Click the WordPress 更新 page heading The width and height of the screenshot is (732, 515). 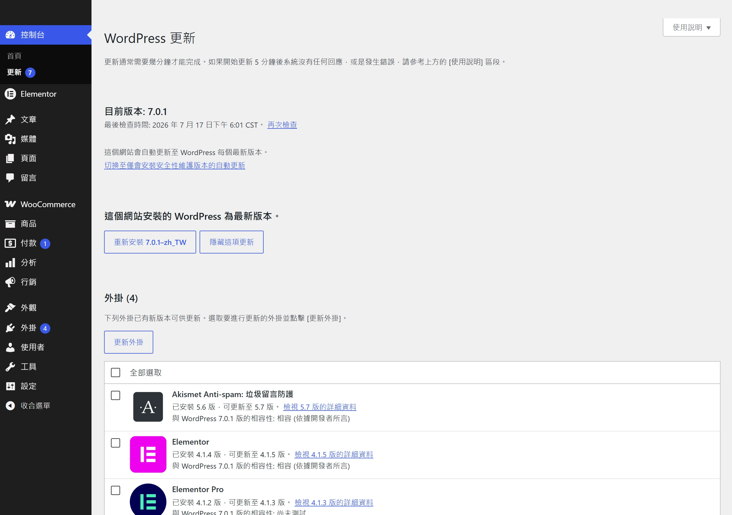(150, 38)
